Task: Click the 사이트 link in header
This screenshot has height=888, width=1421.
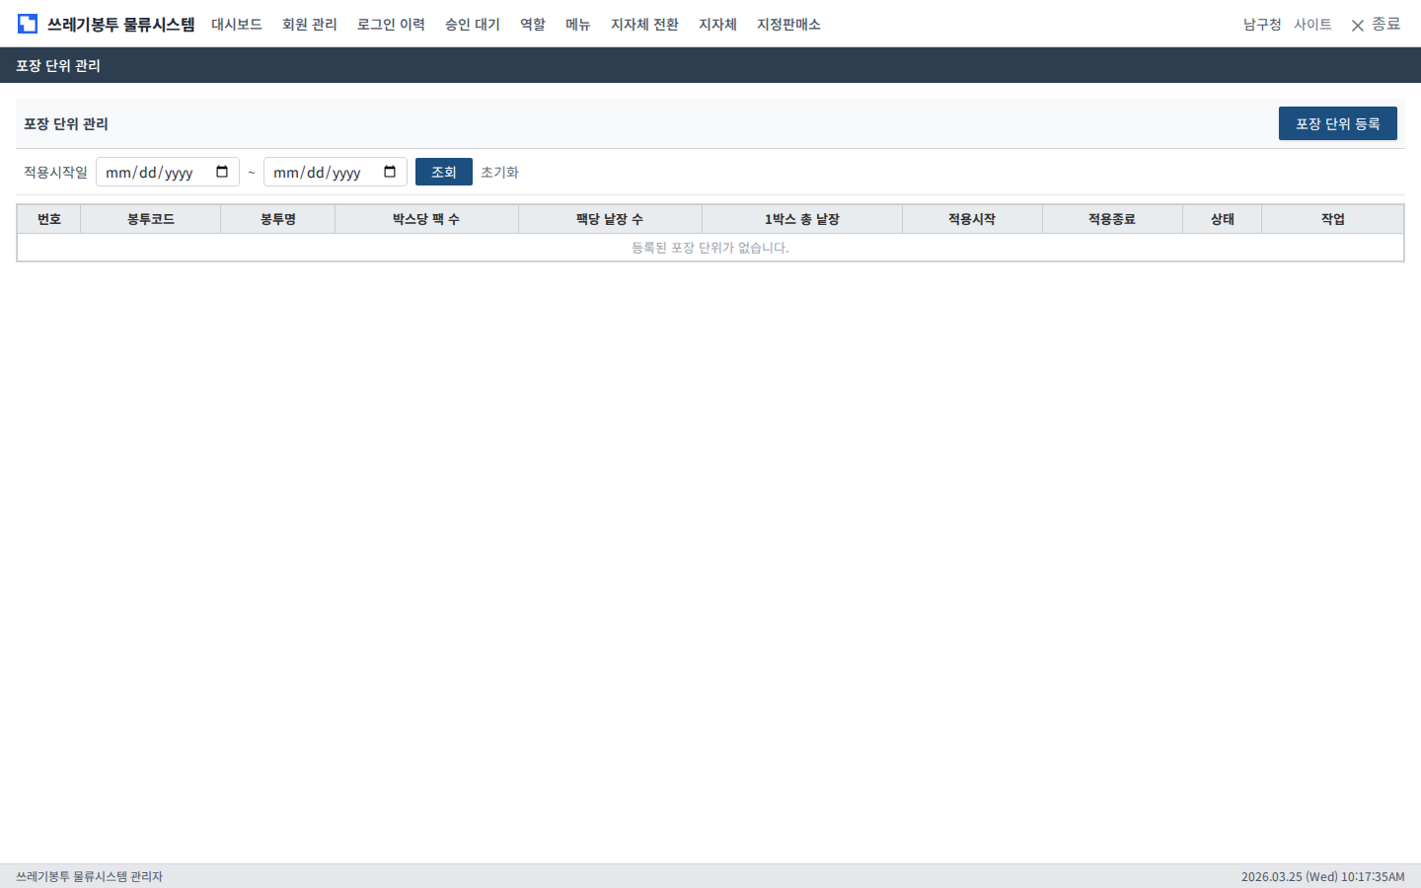Action: [1312, 24]
